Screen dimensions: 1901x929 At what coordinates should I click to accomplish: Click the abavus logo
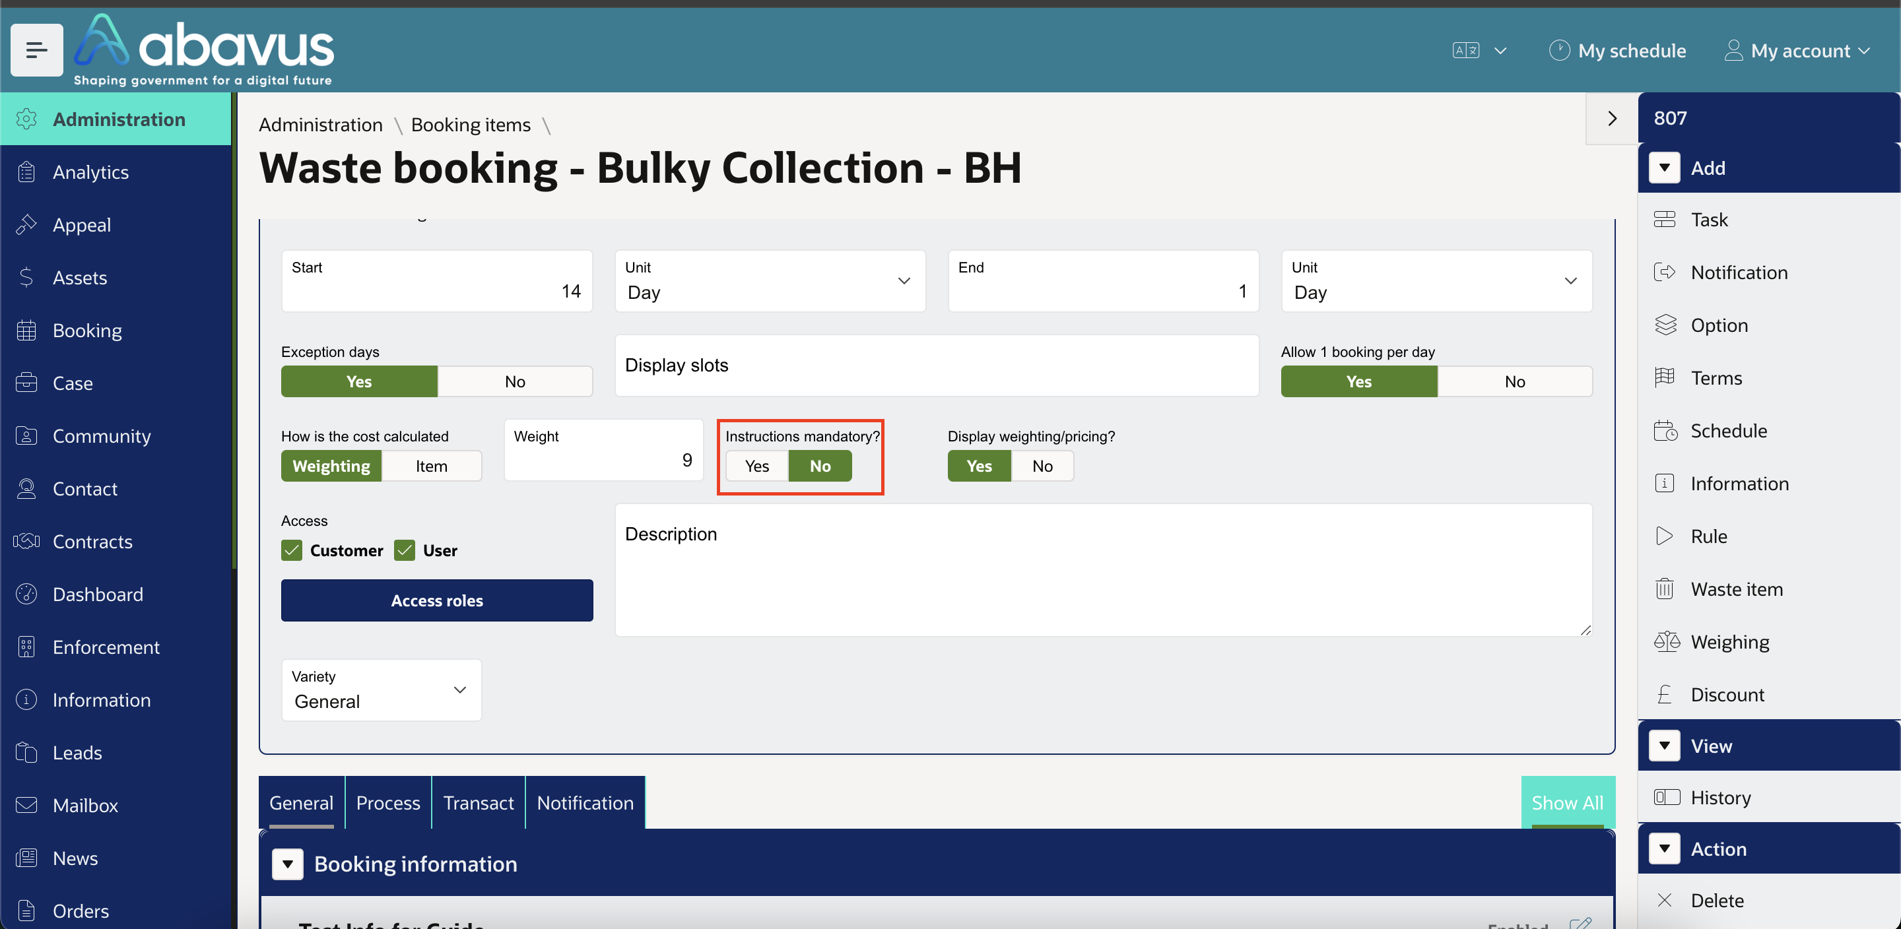(204, 49)
